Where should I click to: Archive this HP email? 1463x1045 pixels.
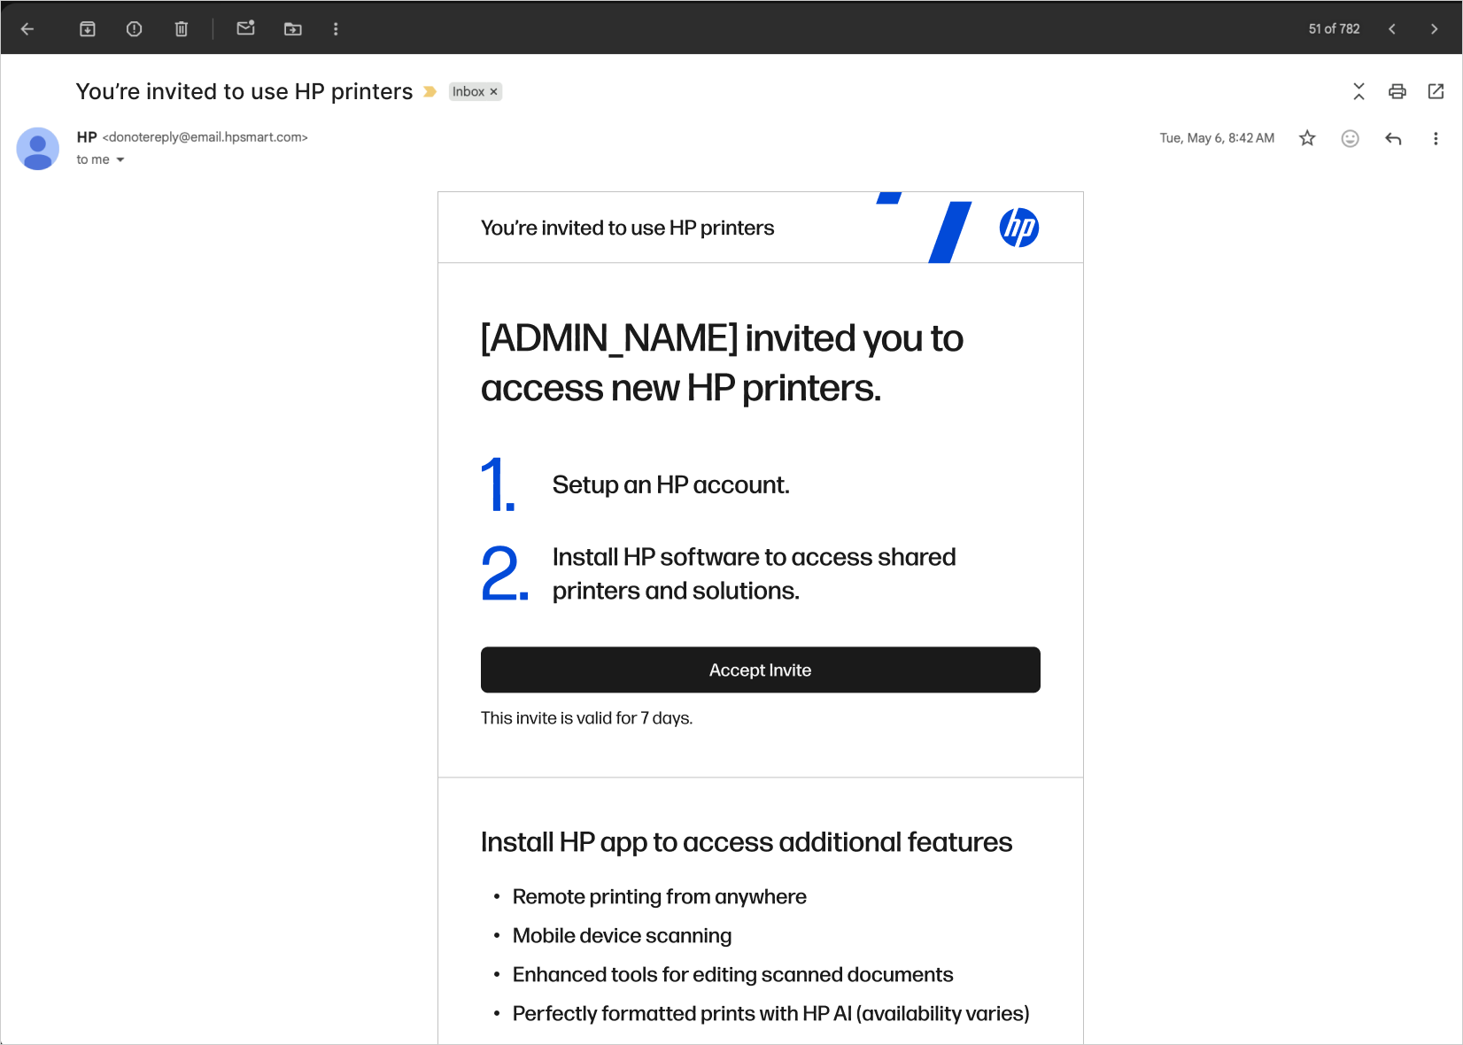88,29
